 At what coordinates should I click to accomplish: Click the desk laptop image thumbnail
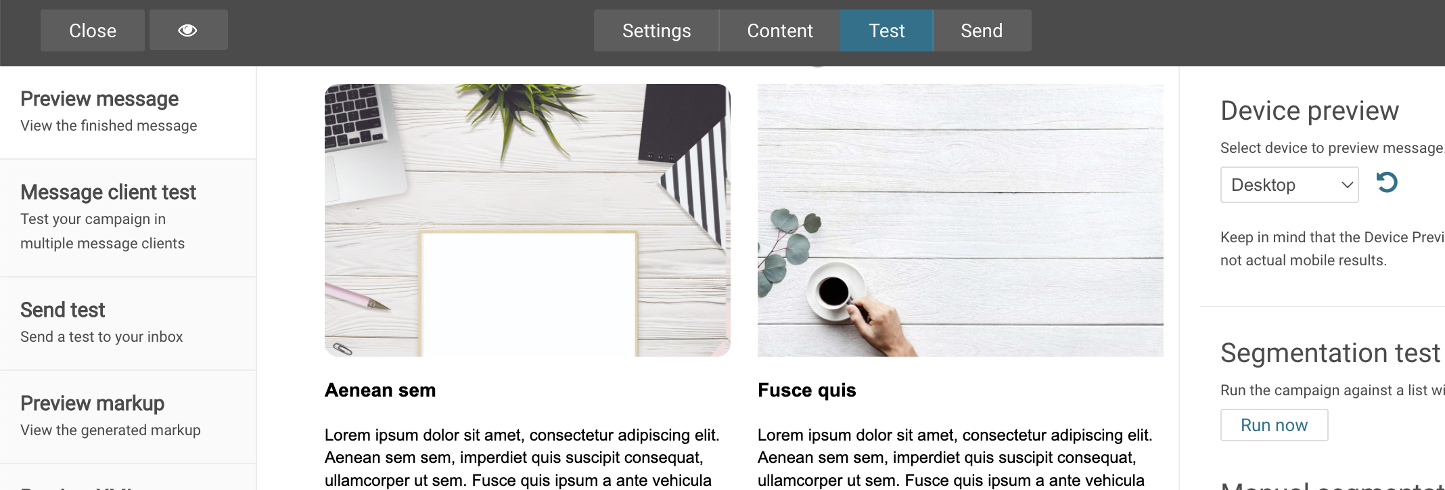click(x=528, y=220)
